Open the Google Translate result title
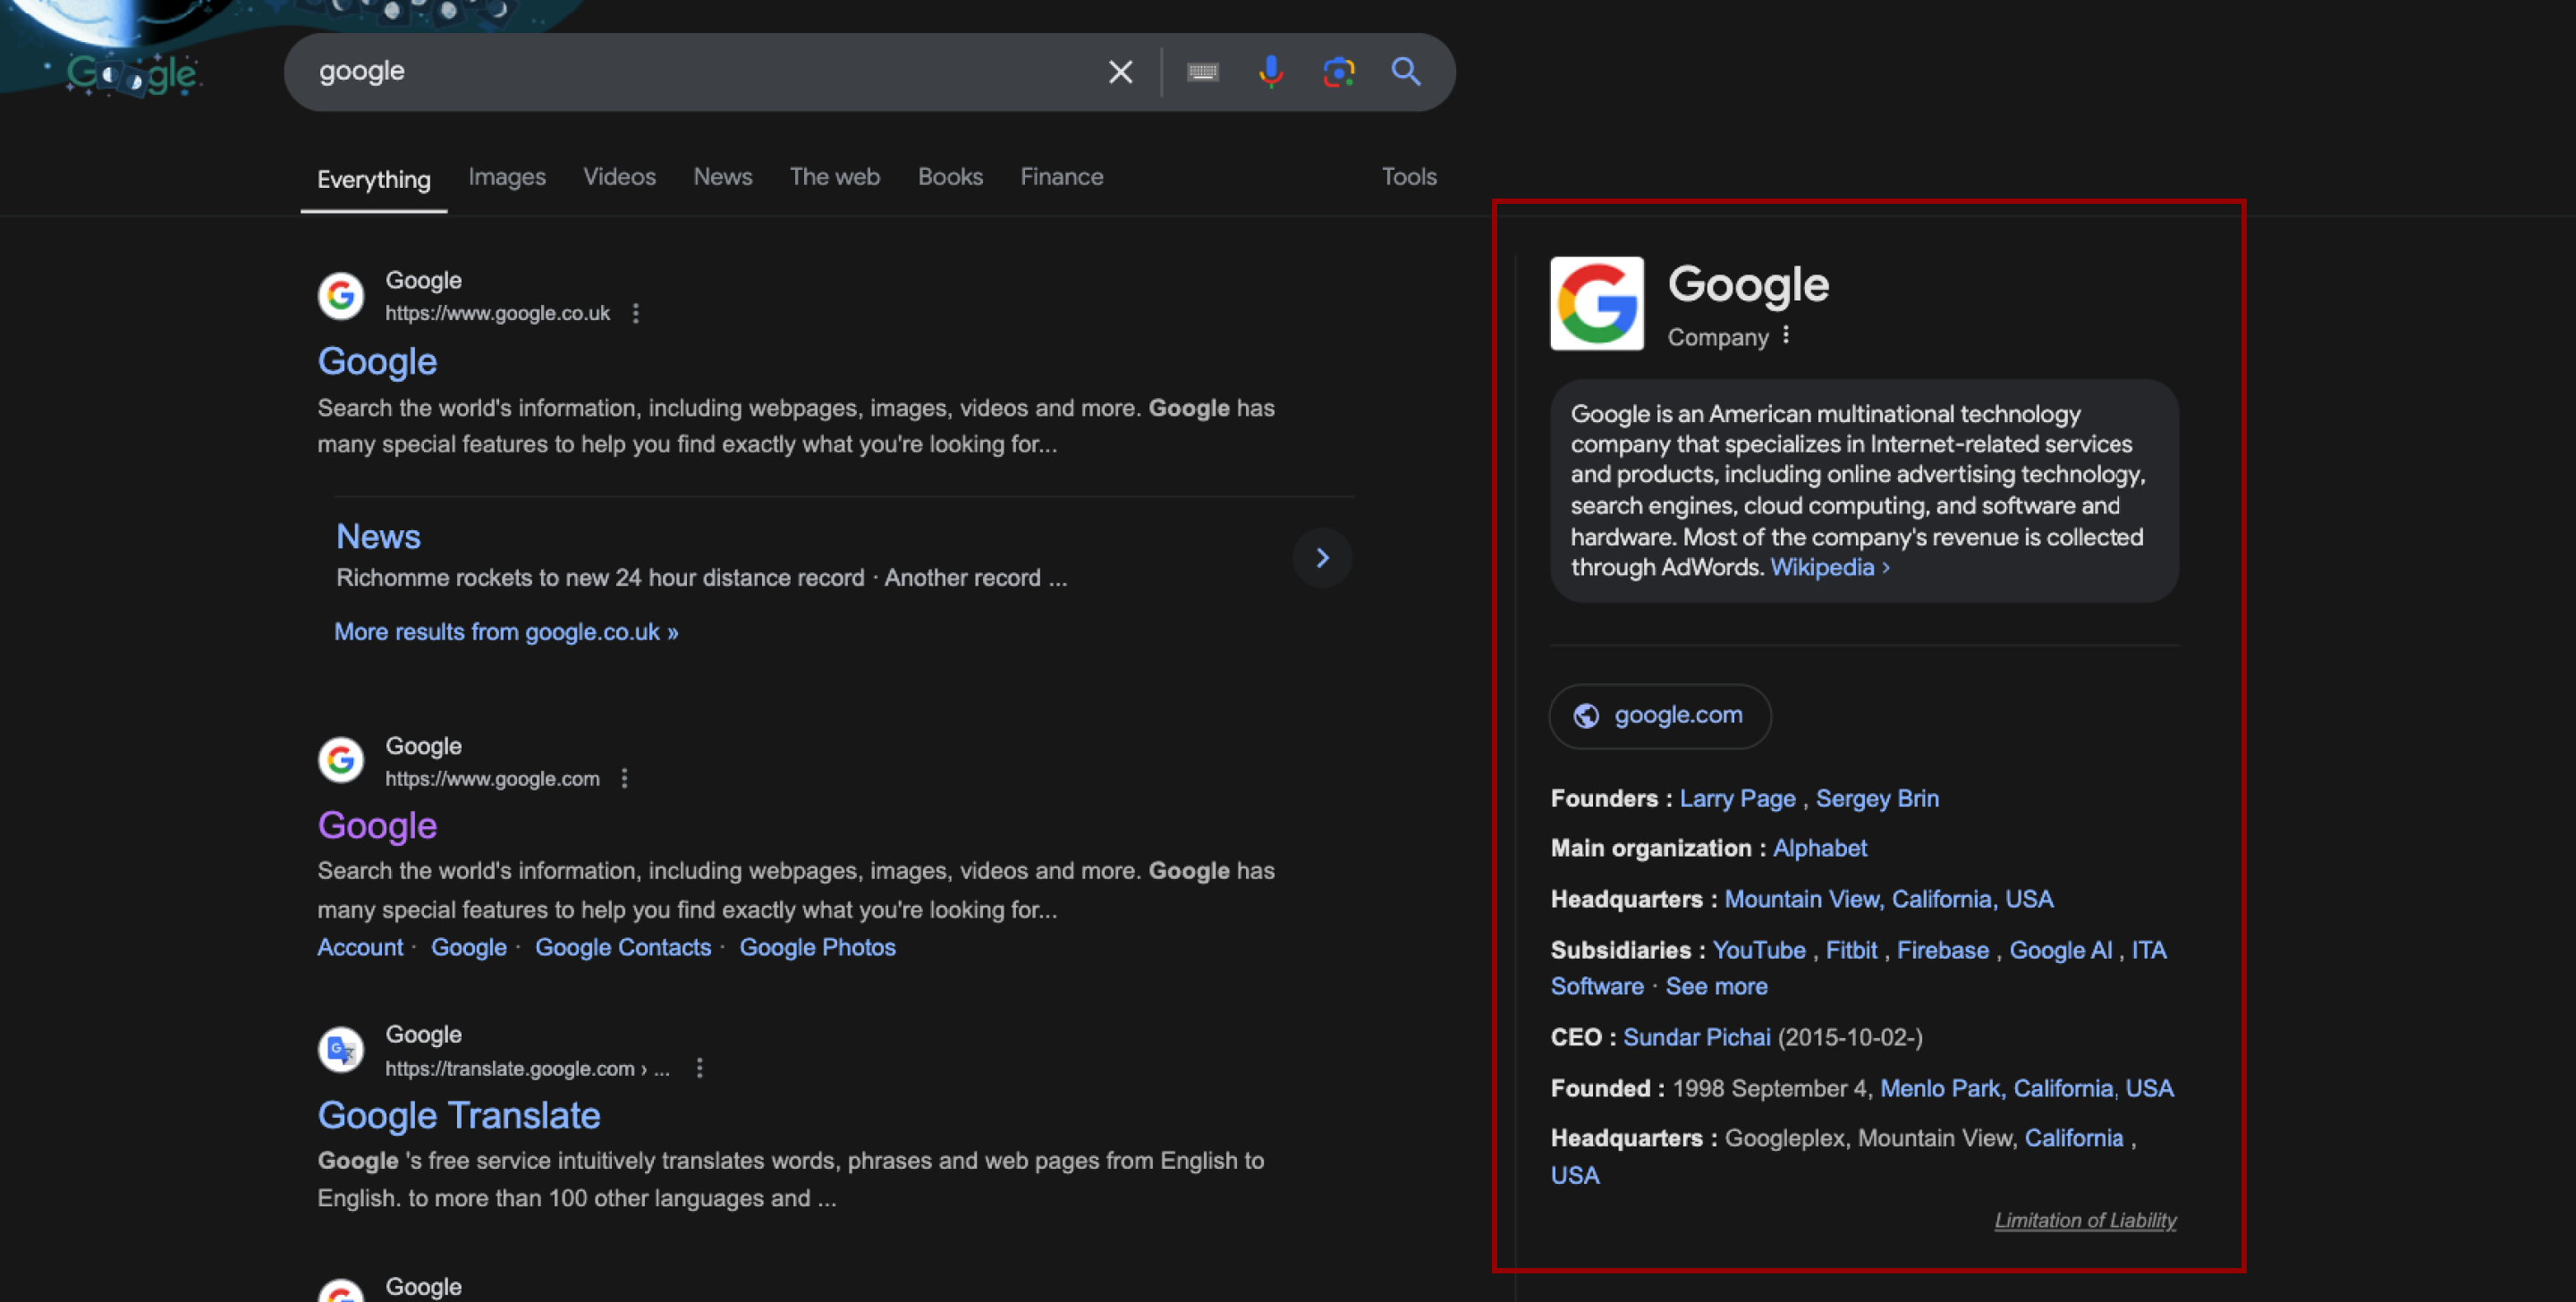 [x=459, y=1116]
